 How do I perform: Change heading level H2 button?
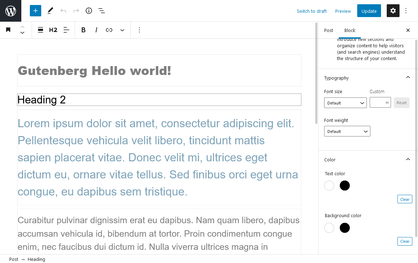[53, 30]
